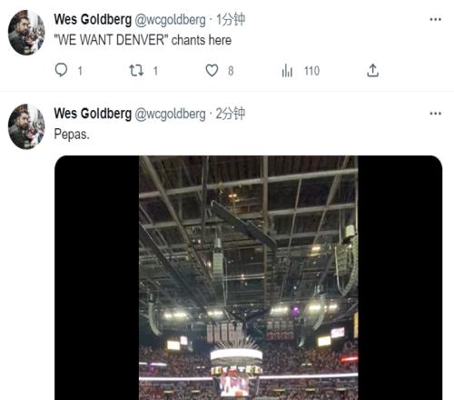
Task: Open the "Pepas." tweet text
Action: 72,135
